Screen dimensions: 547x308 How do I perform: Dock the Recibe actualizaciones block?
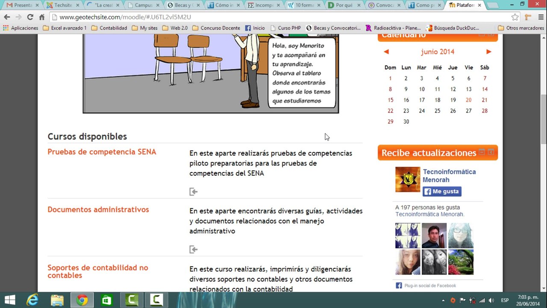(491, 152)
